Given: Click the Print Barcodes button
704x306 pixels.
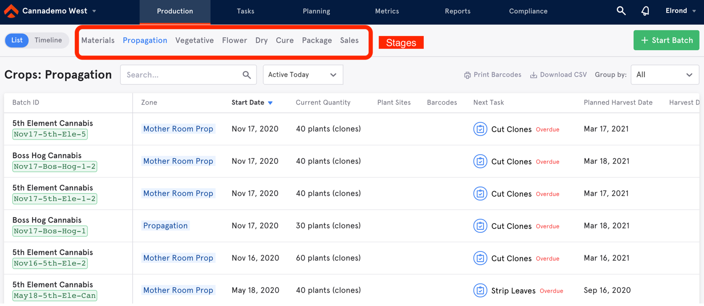Looking at the screenshot, I should pos(492,75).
